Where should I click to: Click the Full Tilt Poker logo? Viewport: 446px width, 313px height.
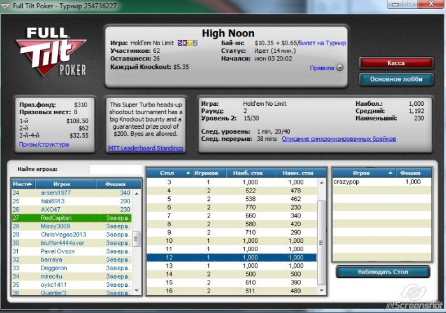(52, 52)
